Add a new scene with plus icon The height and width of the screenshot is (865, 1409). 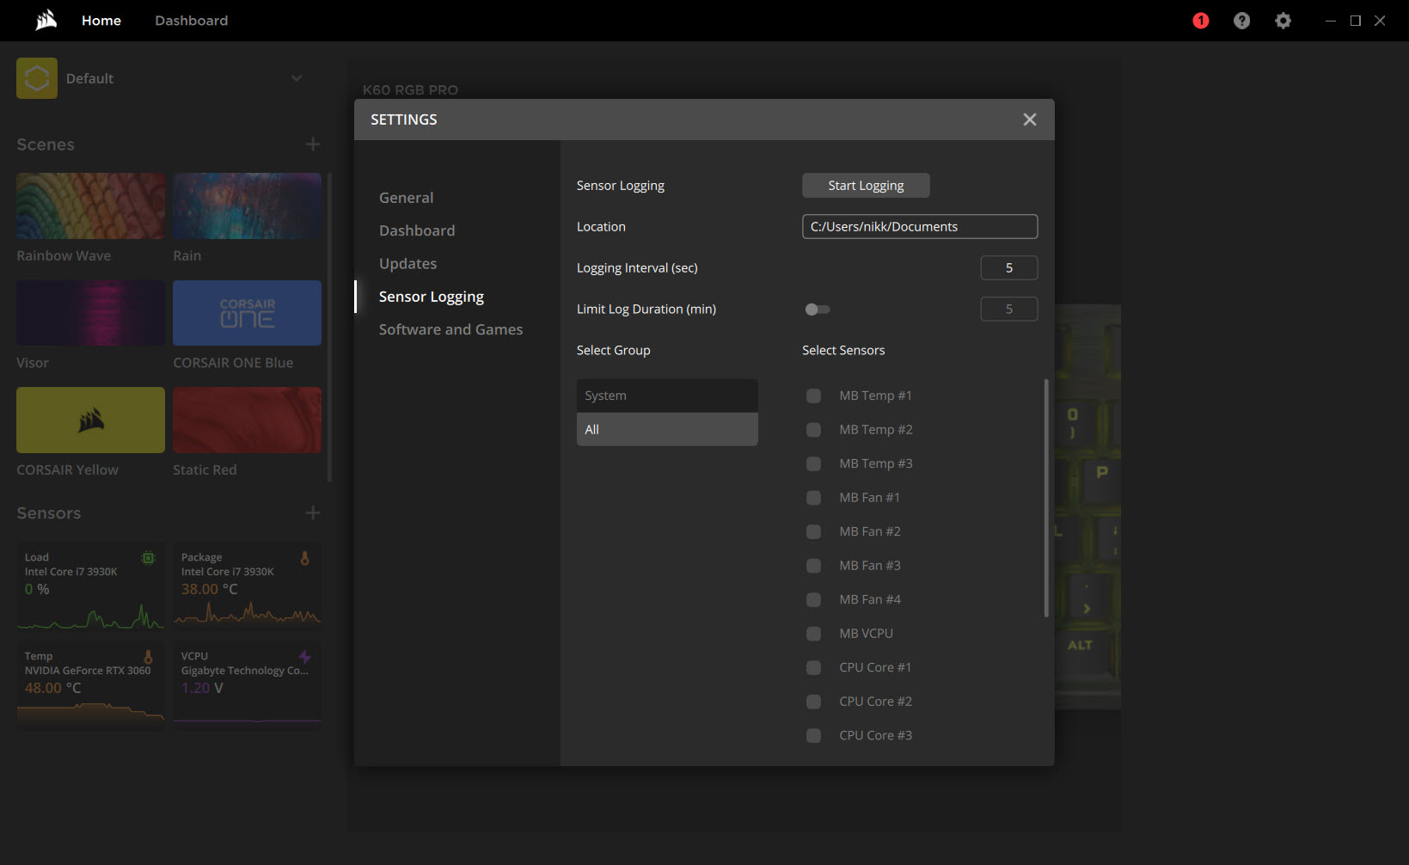[313, 144]
